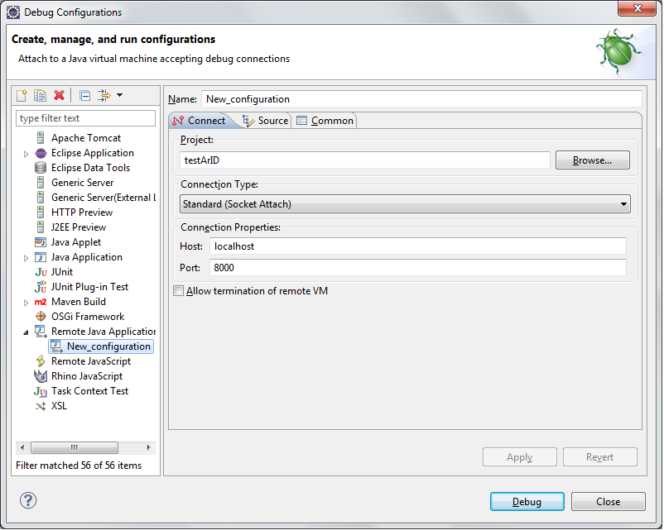
Task: Switch to the Common tab
Action: [325, 121]
